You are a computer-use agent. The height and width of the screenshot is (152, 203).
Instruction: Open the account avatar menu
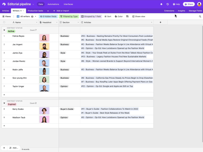pyautogui.click(x=199, y=4)
